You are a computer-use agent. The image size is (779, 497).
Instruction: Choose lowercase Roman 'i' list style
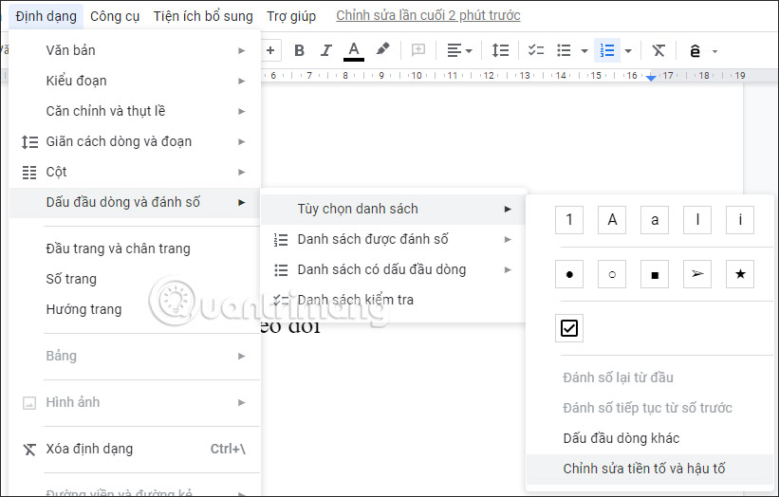[740, 219]
